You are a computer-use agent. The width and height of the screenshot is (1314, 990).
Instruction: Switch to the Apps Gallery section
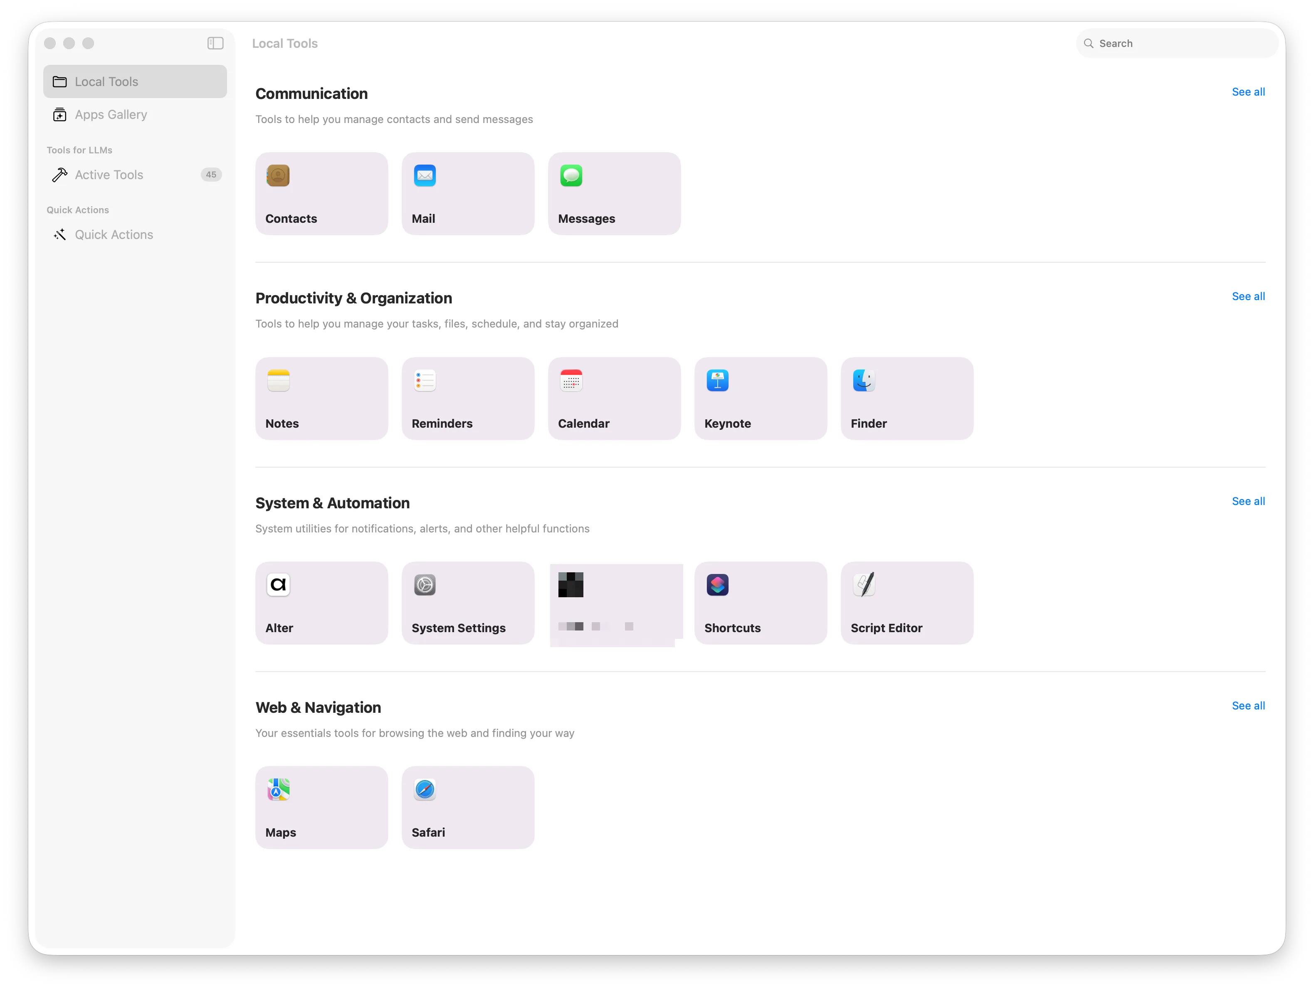click(111, 114)
